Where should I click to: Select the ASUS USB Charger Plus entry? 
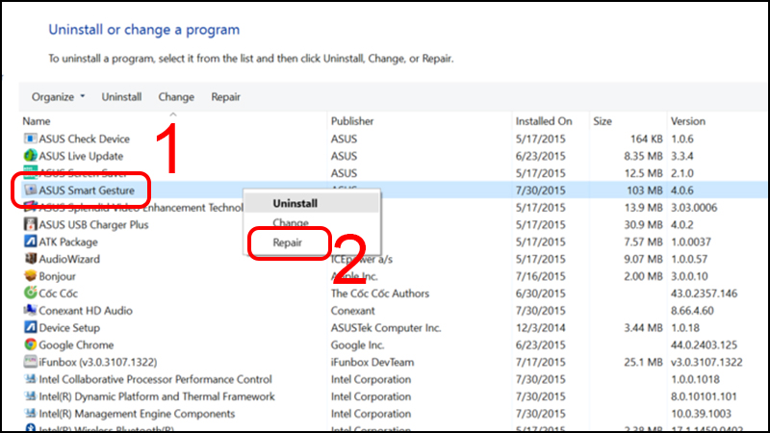point(93,225)
